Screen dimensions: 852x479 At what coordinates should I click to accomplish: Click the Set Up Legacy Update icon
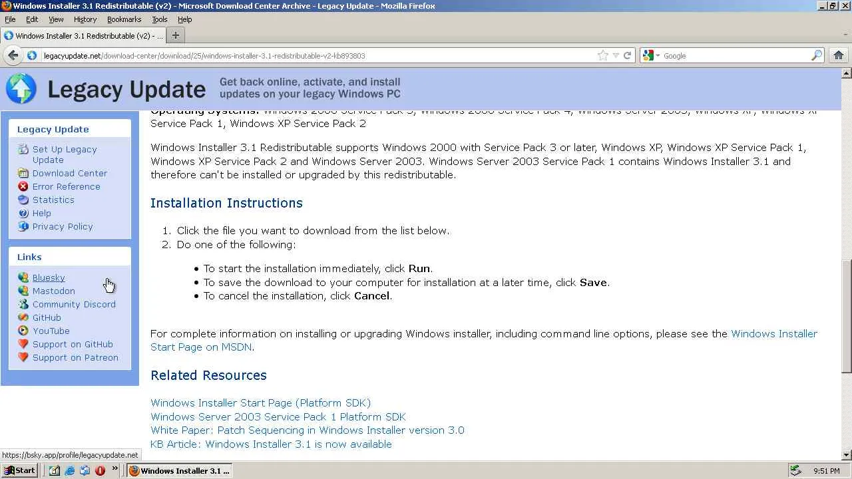tap(23, 150)
